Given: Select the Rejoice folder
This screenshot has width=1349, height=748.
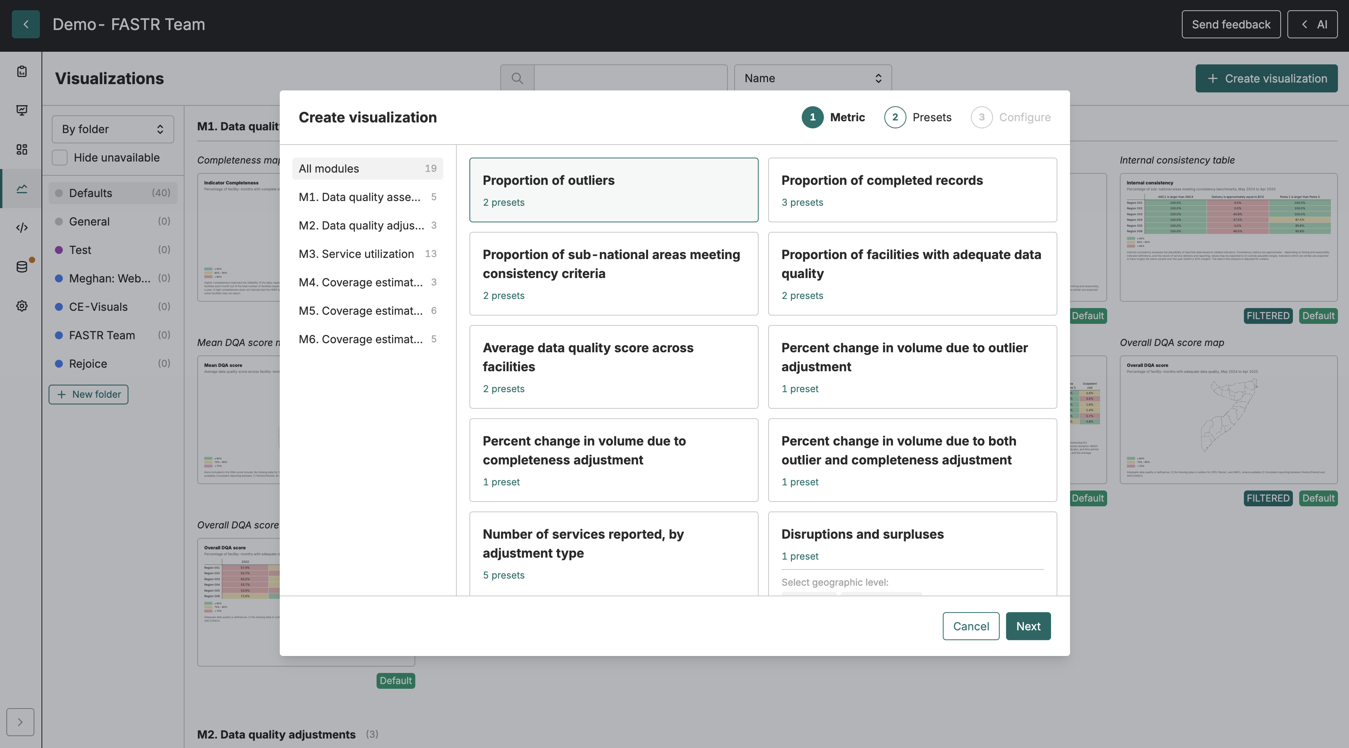Looking at the screenshot, I should click(113, 364).
